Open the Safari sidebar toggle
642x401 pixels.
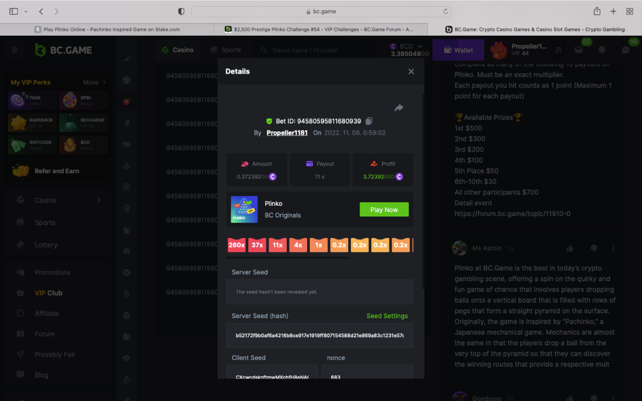click(x=13, y=11)
